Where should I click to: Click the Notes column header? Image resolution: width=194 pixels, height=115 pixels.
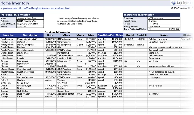pos(164,35)
